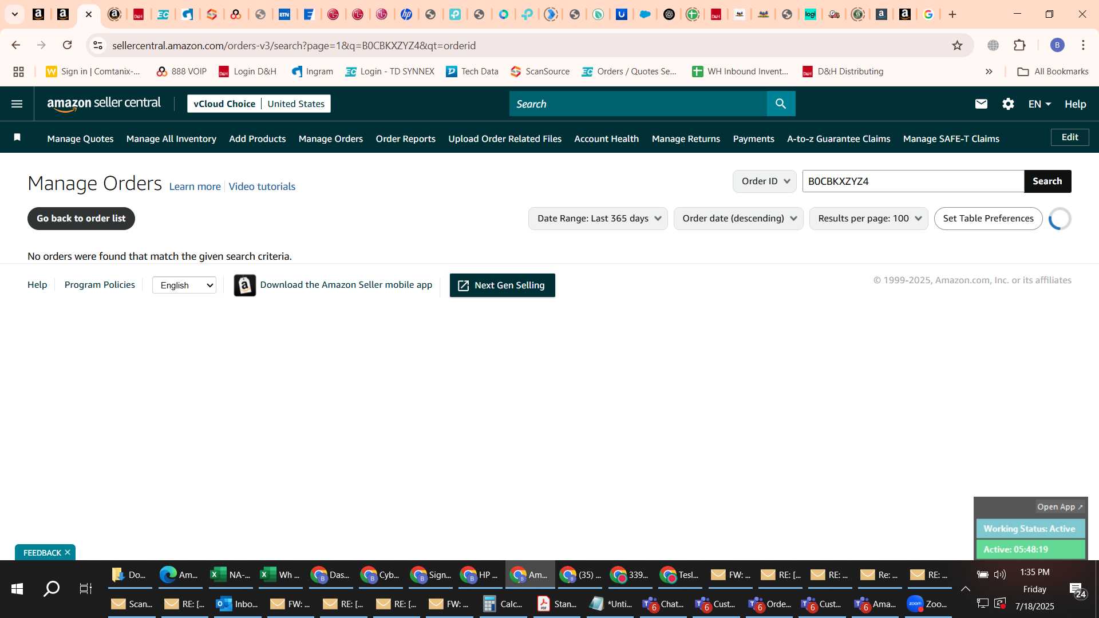Open the messages envelope icon
The image size is (1099, 618).
(x=981, y=104)
